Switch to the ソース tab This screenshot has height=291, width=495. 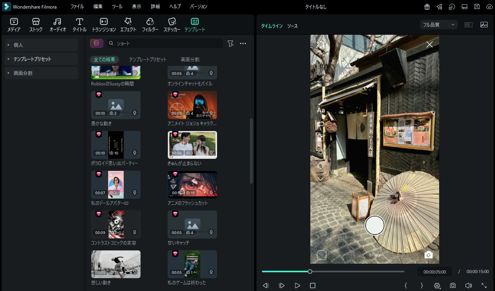[292, 26]
